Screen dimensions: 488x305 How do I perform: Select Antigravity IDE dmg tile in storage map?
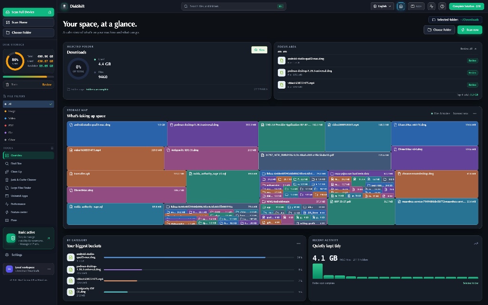point(211,158)
